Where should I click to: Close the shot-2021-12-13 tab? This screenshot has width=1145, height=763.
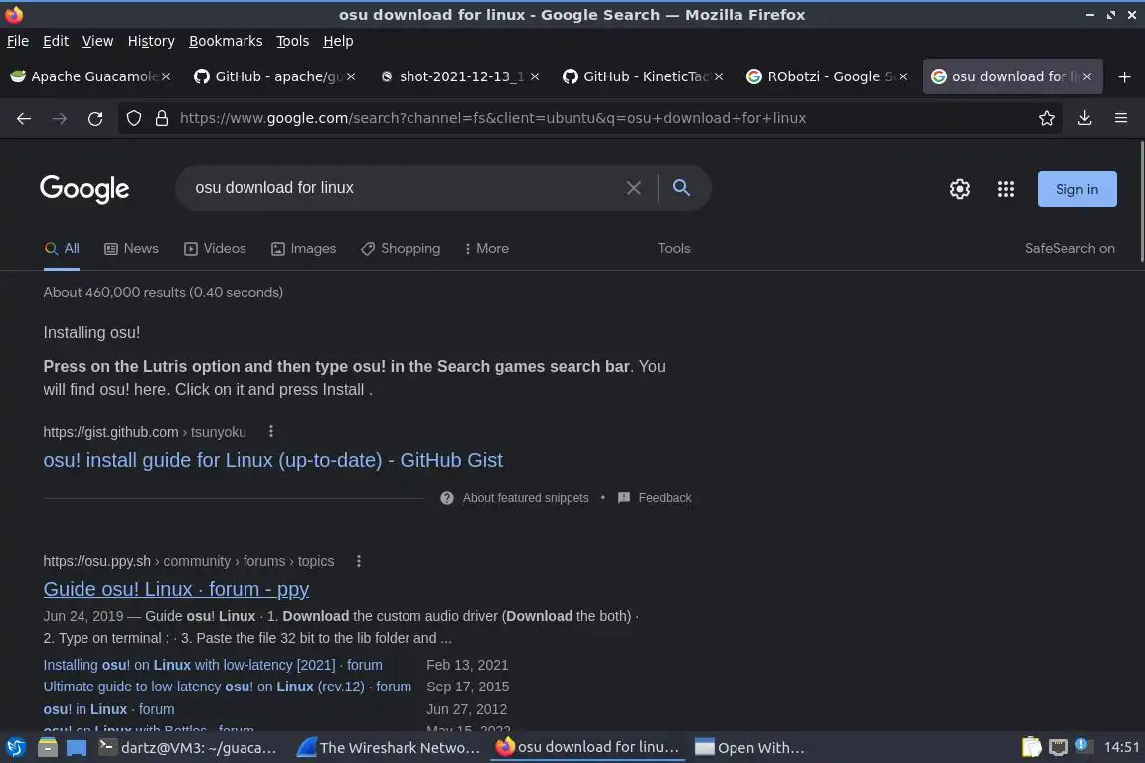[535, 76]
